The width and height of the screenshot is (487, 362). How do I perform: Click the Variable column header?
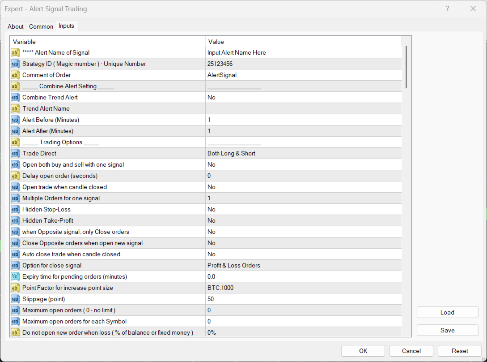click(107, 42)
